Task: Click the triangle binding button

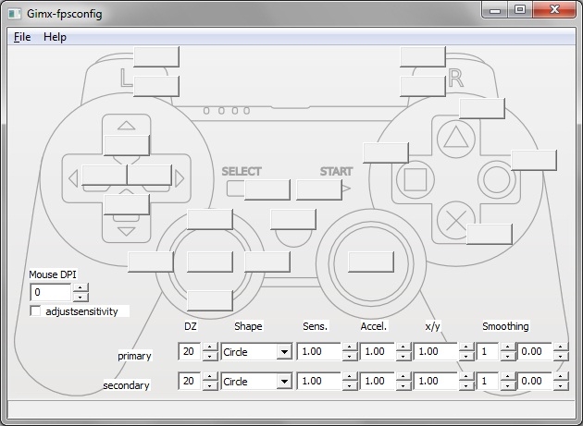Action: (x=482, y=108)
